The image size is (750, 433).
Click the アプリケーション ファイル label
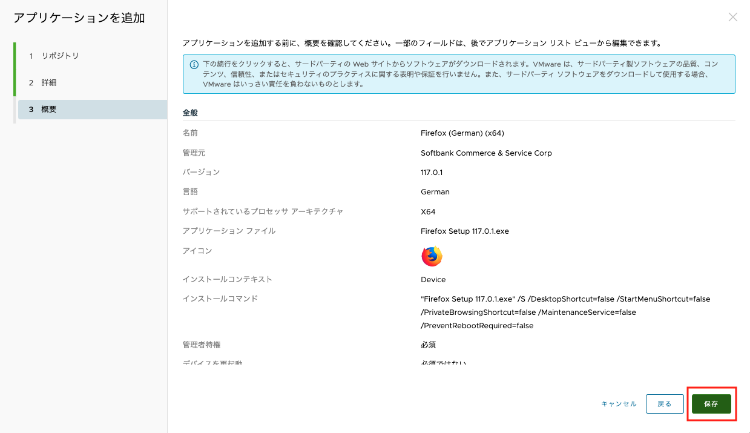pos(229,231)
